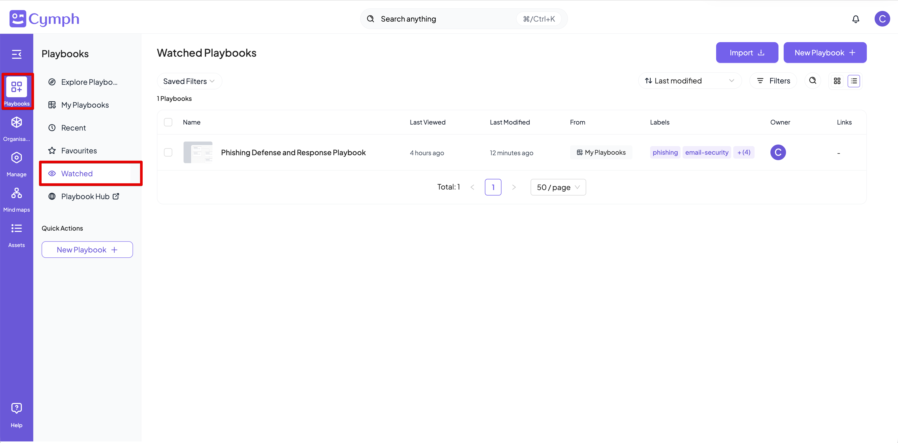Open the Organisation section icon
The image size is (898, 443).
point(16,122)
